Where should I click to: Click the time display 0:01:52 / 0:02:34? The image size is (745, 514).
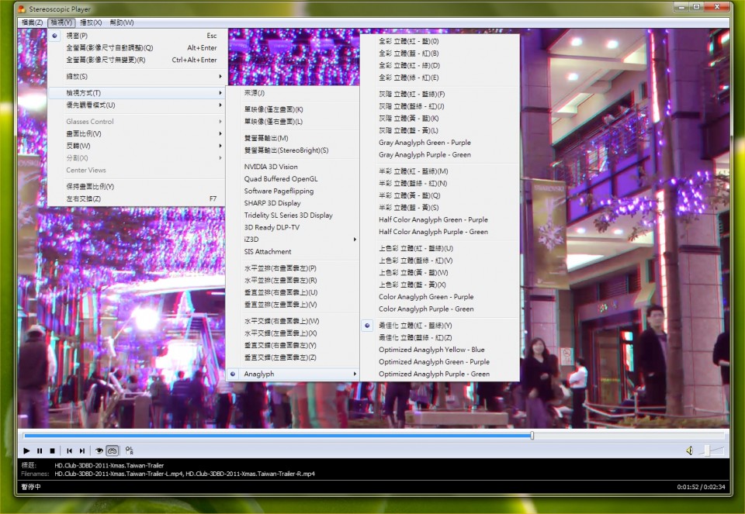click(701, 487)
